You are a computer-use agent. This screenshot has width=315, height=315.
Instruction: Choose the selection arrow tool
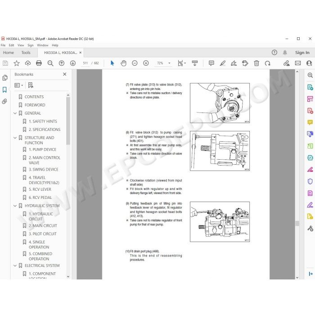(x=112, y=63)
